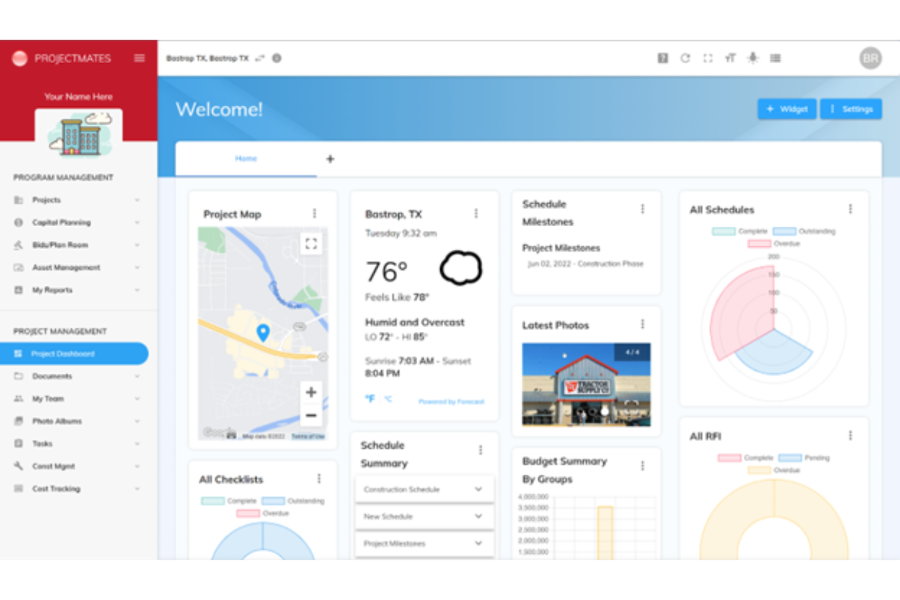Image resolution: width=900 pixels, height=600 pixels.
Task: Collapse the sidebar with the hamburger icon
Action: [x=139, y=58]
